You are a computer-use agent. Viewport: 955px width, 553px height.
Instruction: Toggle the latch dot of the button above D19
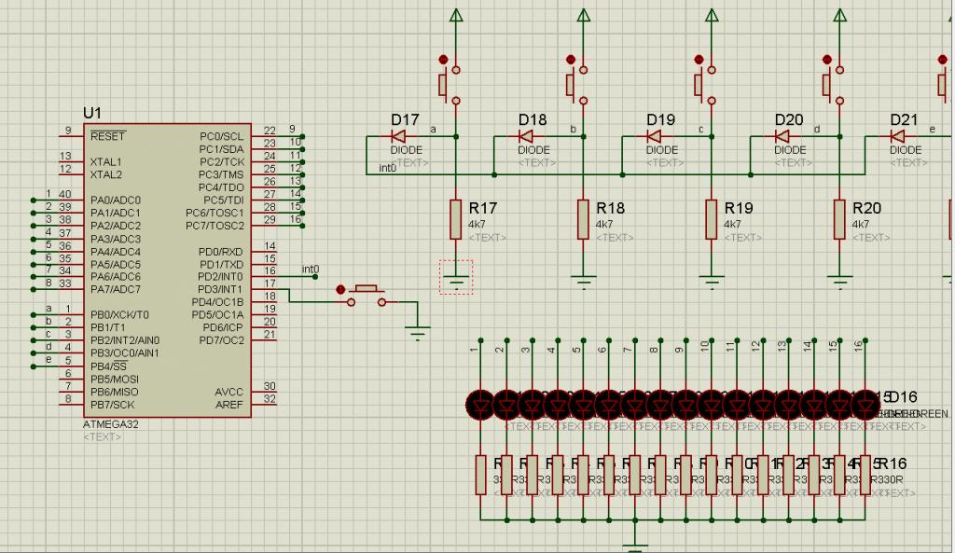point(699,59)
